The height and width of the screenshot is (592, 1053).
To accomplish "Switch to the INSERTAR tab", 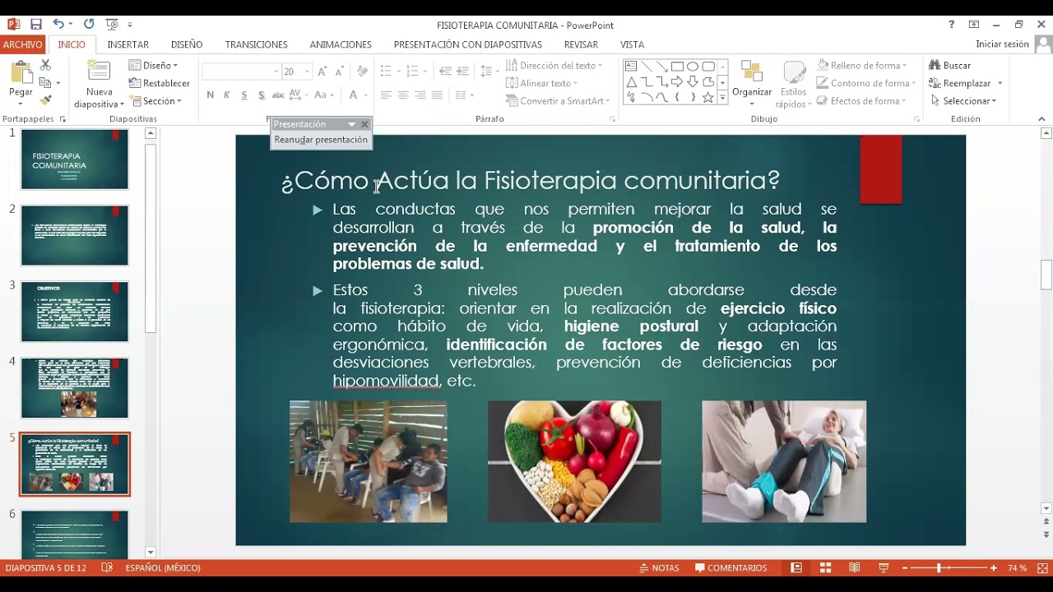I will 128,44.
